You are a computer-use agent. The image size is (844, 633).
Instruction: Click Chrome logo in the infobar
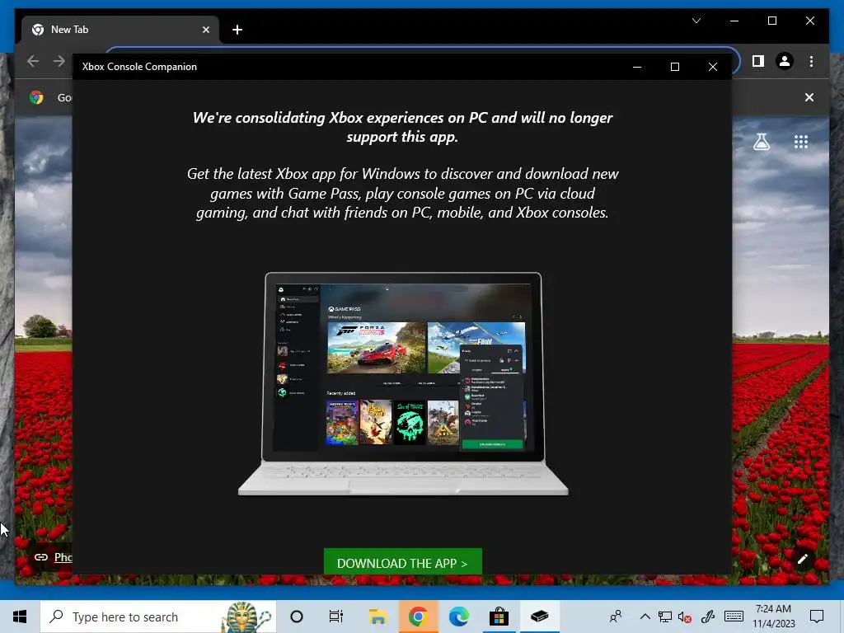[x=36, y=97]
